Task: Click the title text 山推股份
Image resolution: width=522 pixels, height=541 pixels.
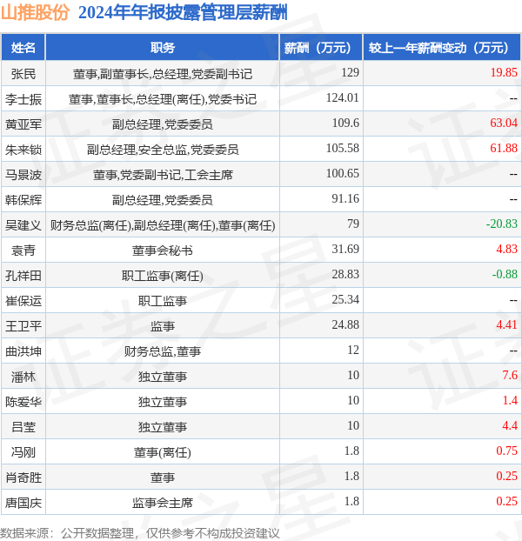Action: tap(35, 13)
